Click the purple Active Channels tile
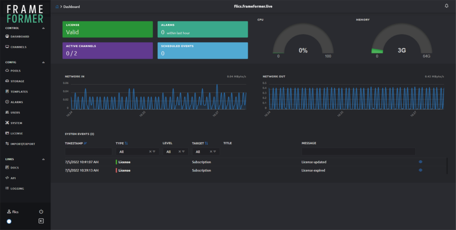The height and width of the screenshot is (230, 456). 108,51
